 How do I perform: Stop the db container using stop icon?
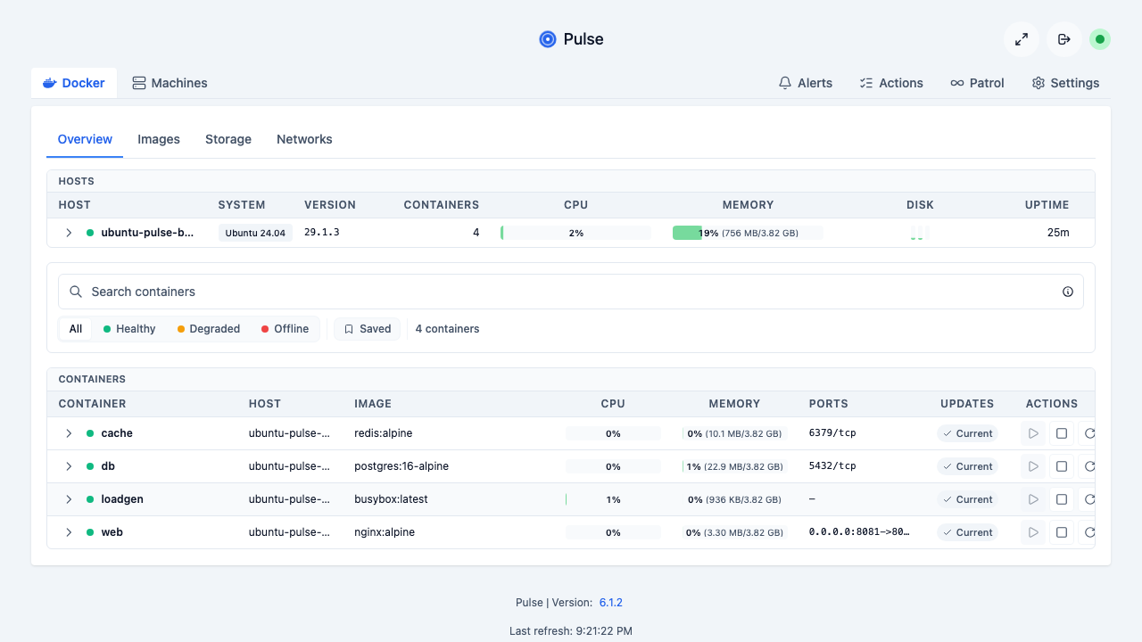[x=1062, y=466]
